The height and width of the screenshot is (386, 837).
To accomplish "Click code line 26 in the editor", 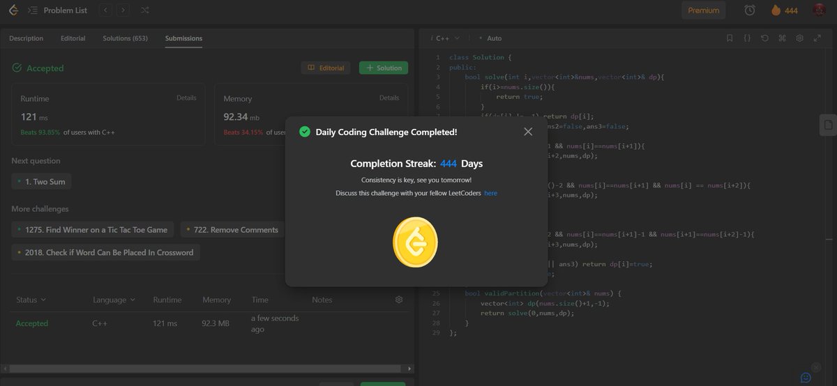I will (x=544, y=303).
